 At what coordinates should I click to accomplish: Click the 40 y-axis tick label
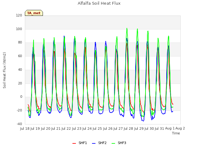pyautogui.click(x=20, y=70)
